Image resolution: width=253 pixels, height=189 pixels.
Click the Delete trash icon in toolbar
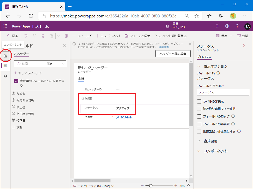(66, 36)
